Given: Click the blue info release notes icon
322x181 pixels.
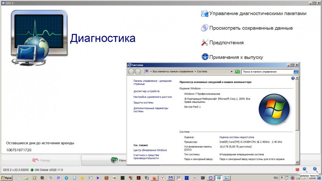Looking at the screenshot, I should coord(205,57).
